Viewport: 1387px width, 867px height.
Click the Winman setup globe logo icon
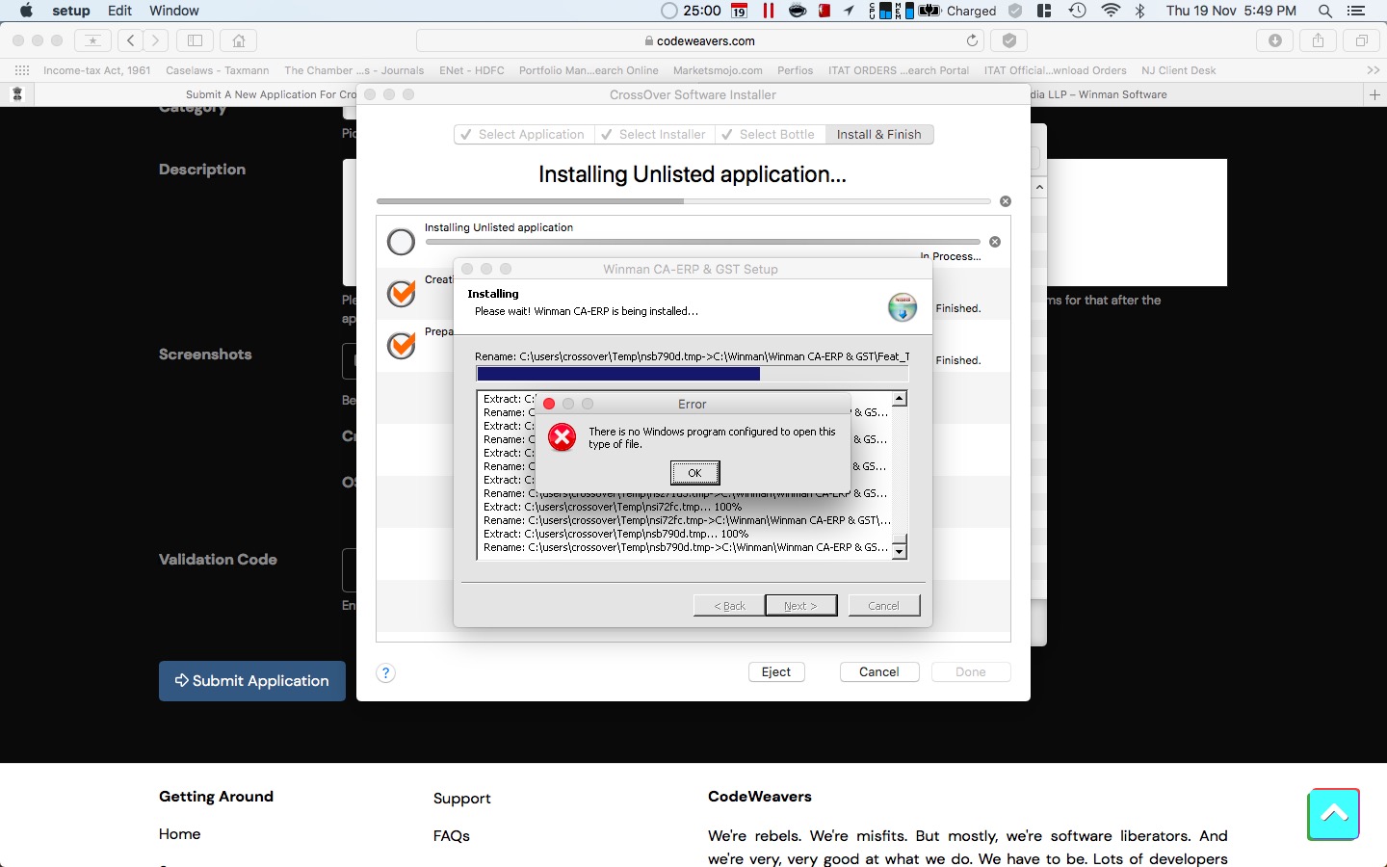coord(903,307)
